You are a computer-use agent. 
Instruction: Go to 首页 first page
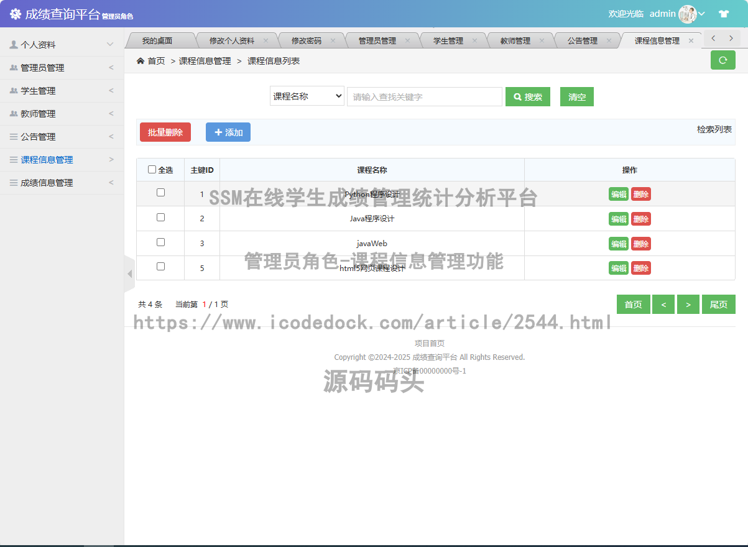pos(634,305)
